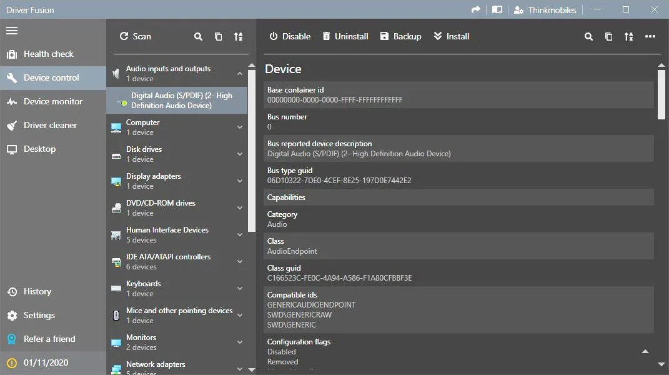669x375 pixels.
Task: Click the device list scrollbar thumb
Action: pyautogui.click(x=252, y=151)
